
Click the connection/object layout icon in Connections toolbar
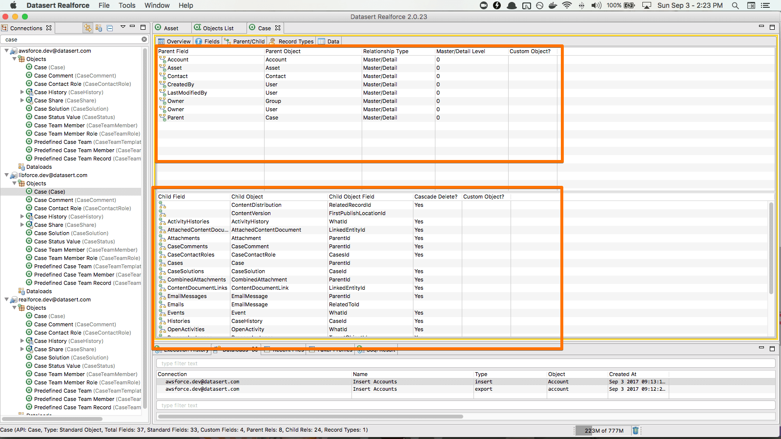pyautogui.click(x=99, y=28)
